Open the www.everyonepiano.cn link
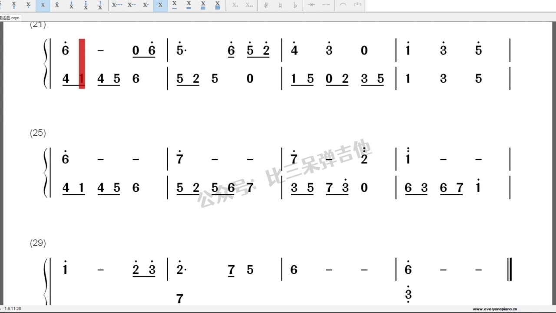 pyautogui.click(x=495, y=309)
